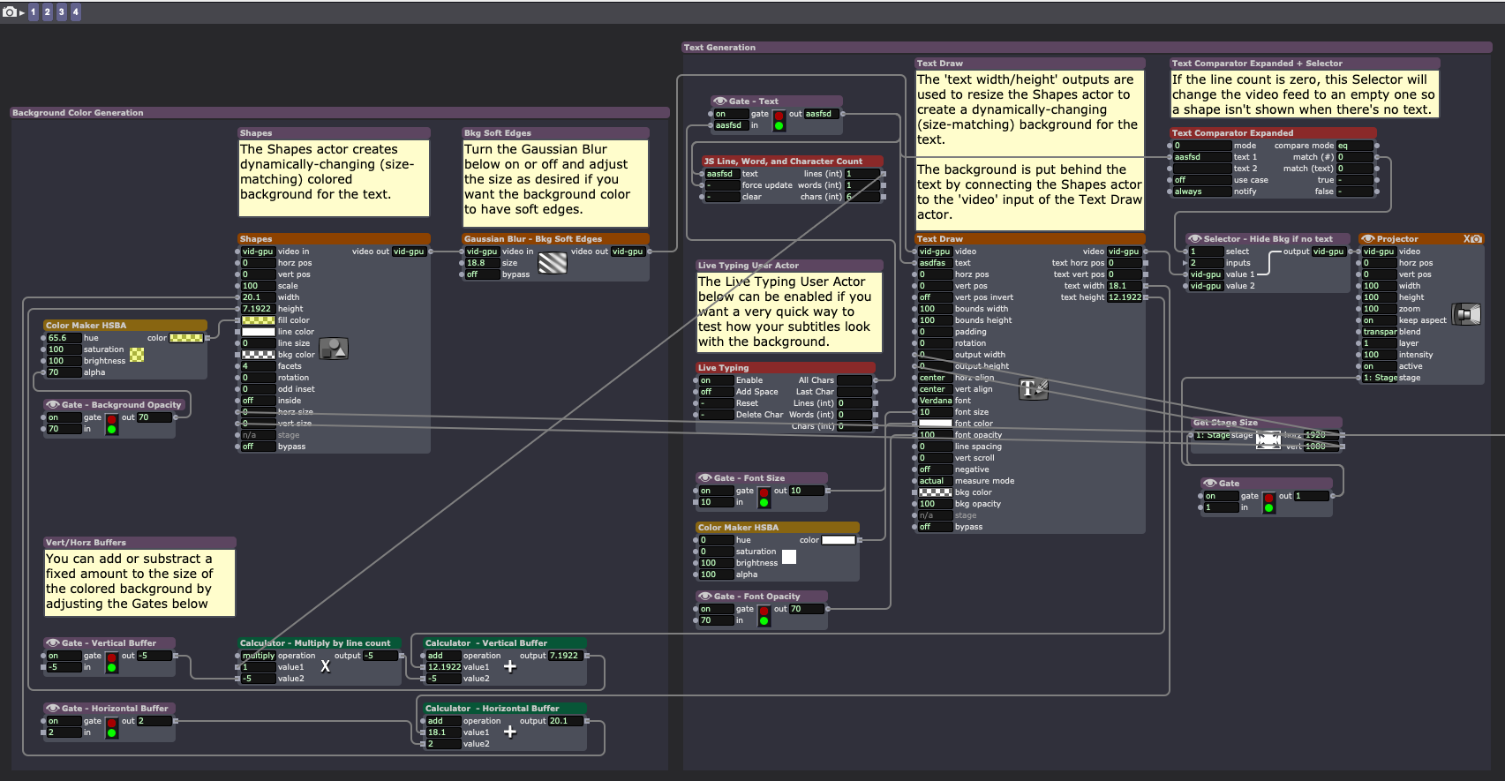Select snapshot 4 in the top bar
This screenshot has width=1505, height=781.
[x=75, y=11]
